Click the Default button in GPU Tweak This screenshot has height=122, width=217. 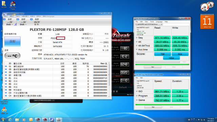(123, 87)
